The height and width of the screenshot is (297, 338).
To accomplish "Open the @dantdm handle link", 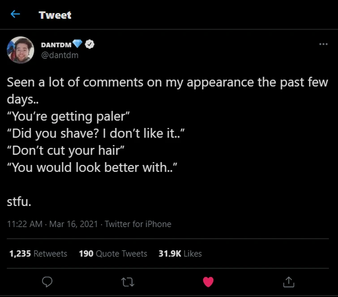I will tap(60, 55).
